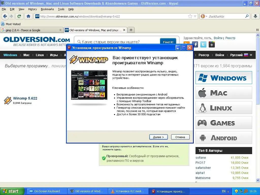
Task: Reload the page with the refresh icon
Action: tap(19, 16)
